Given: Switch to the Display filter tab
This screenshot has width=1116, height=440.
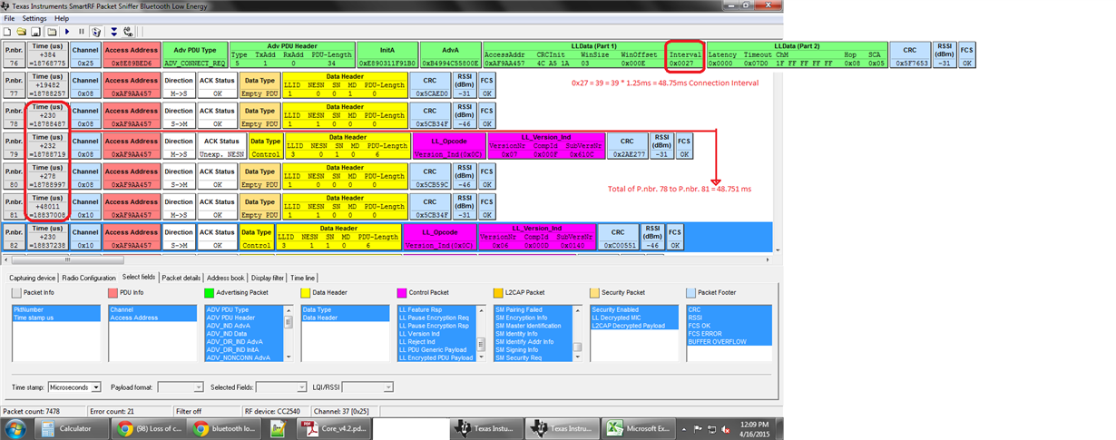Looking at the screenshot, I should tap(269, 278).
